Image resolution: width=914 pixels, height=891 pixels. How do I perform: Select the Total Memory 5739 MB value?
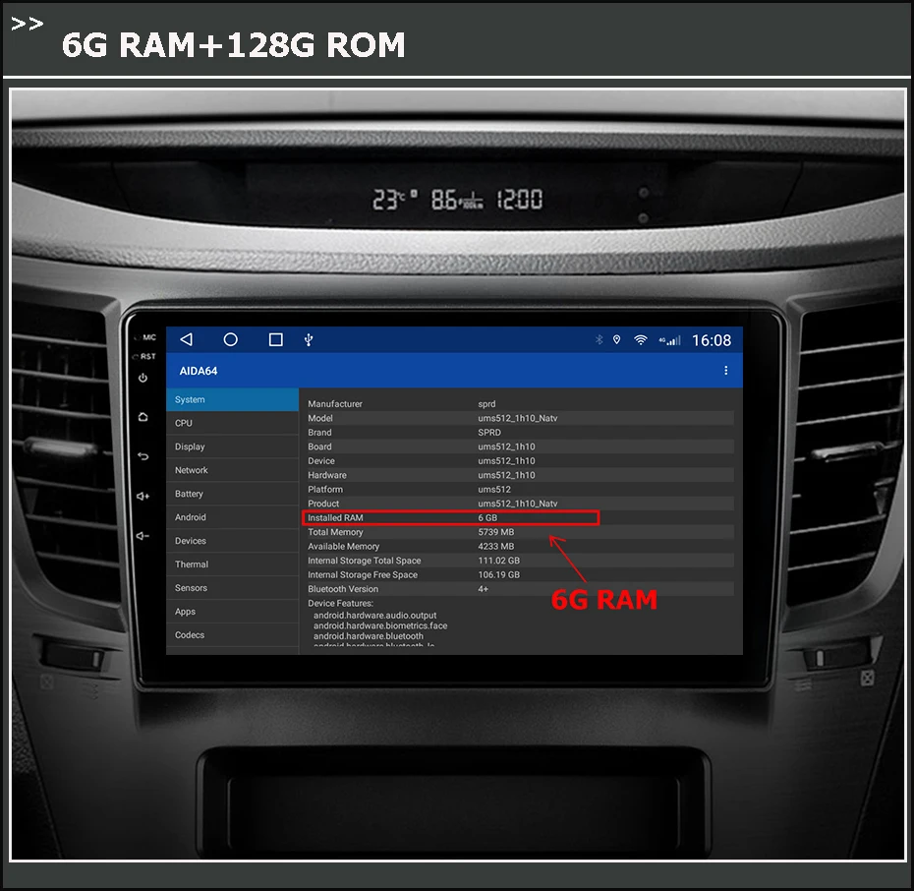pos(496,532)
